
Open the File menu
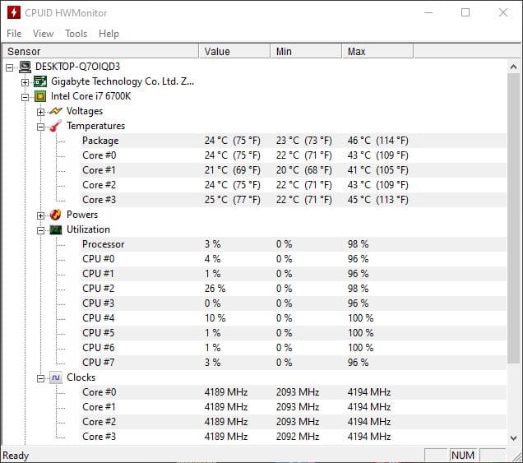click(14, 34)
